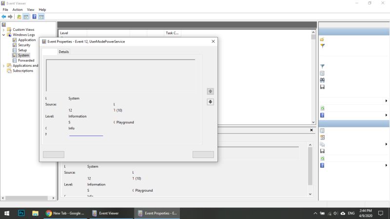Select the Subscriptions node
The height and width of the screenshot is (219, 390).
click(x=23, y=71)
